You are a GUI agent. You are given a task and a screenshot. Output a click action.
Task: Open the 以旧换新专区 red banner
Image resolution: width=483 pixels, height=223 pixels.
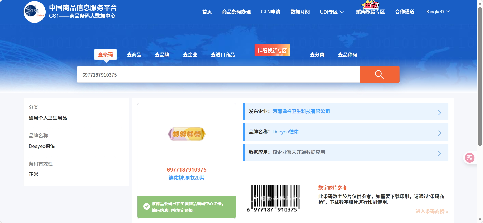click(272, 50)
